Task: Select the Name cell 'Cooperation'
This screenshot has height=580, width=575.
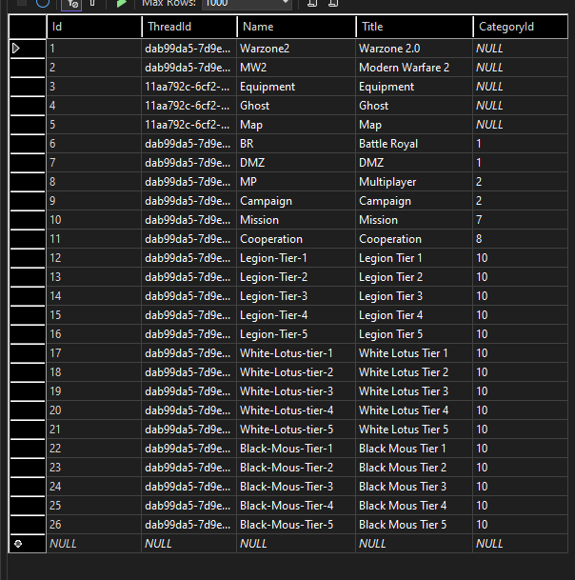Action: 296,239
